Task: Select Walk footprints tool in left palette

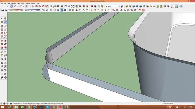Action: tap(2, 78)
